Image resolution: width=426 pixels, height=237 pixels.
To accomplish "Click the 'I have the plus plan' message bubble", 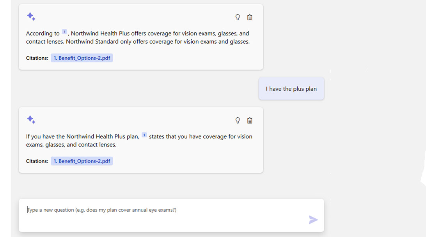I will [x=291, y=88].
